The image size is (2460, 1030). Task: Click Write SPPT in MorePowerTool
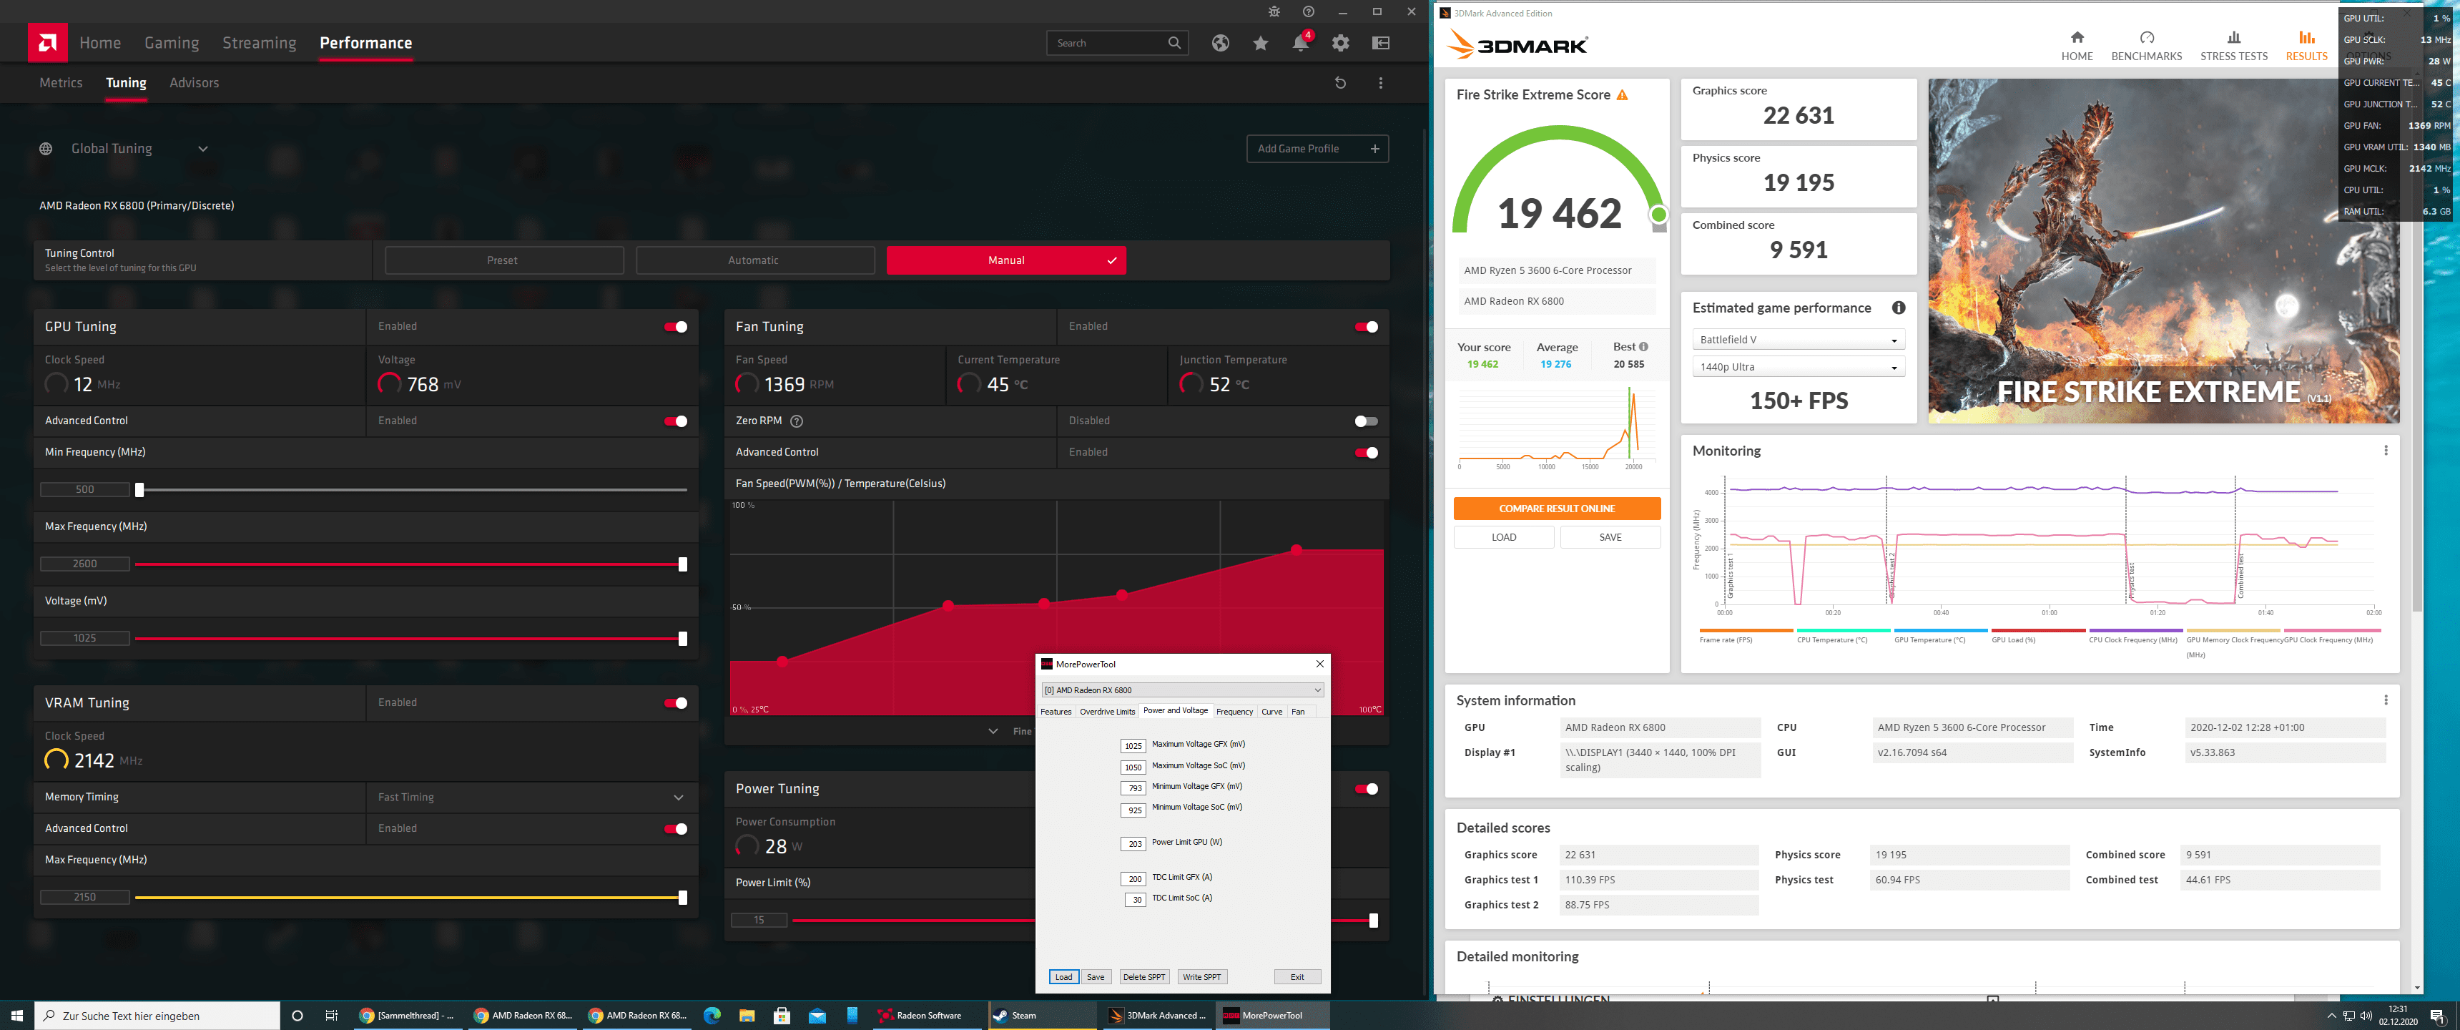tap(1201, 978)
